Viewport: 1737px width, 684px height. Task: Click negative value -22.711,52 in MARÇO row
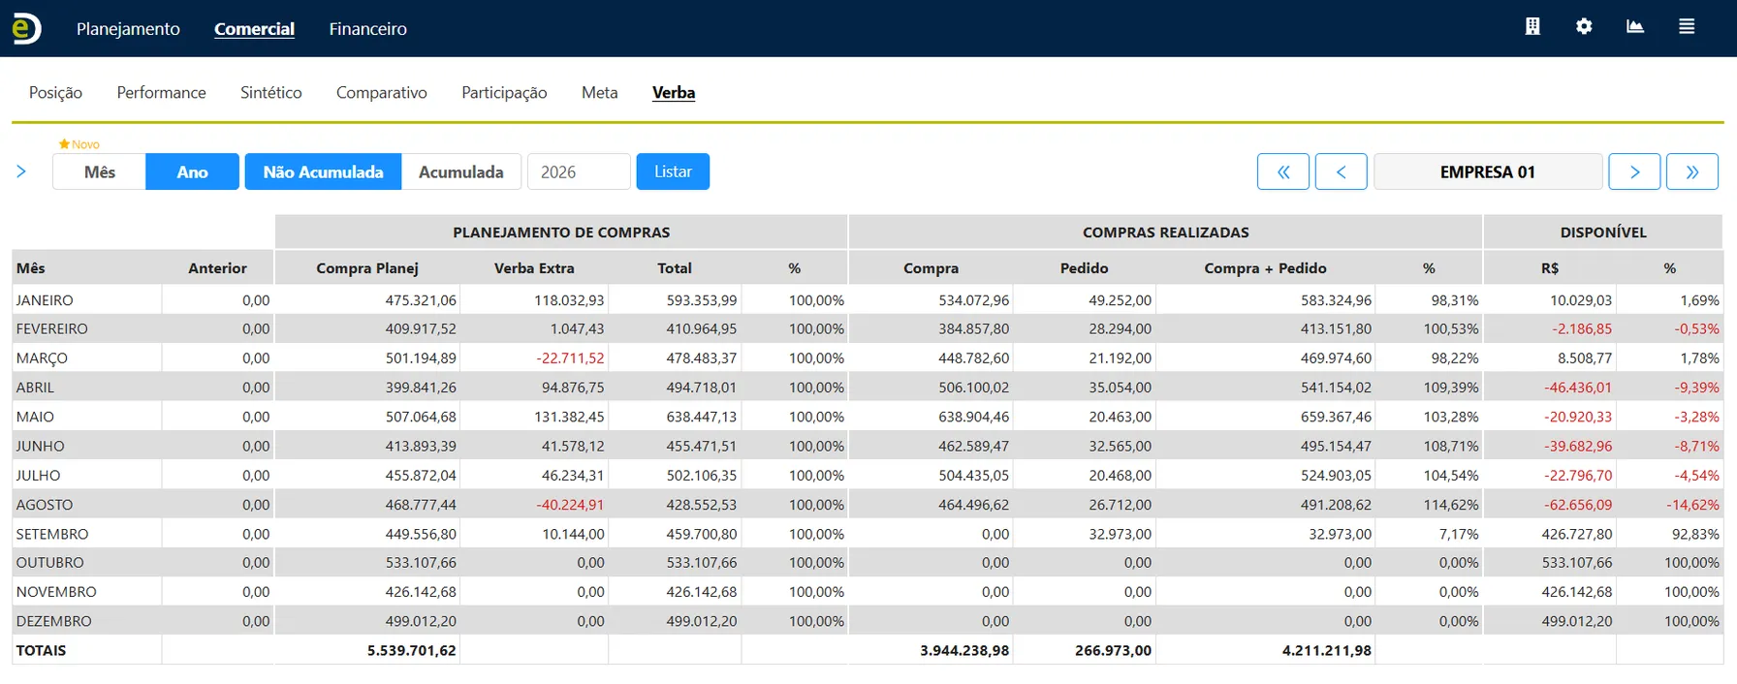tap(570, 358)
